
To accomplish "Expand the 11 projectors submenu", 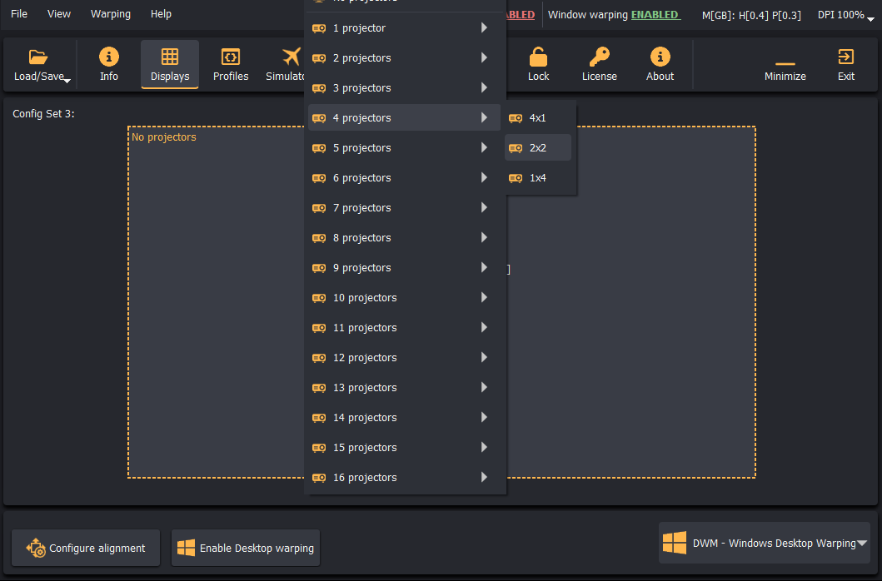I will [x=405, y=328].
